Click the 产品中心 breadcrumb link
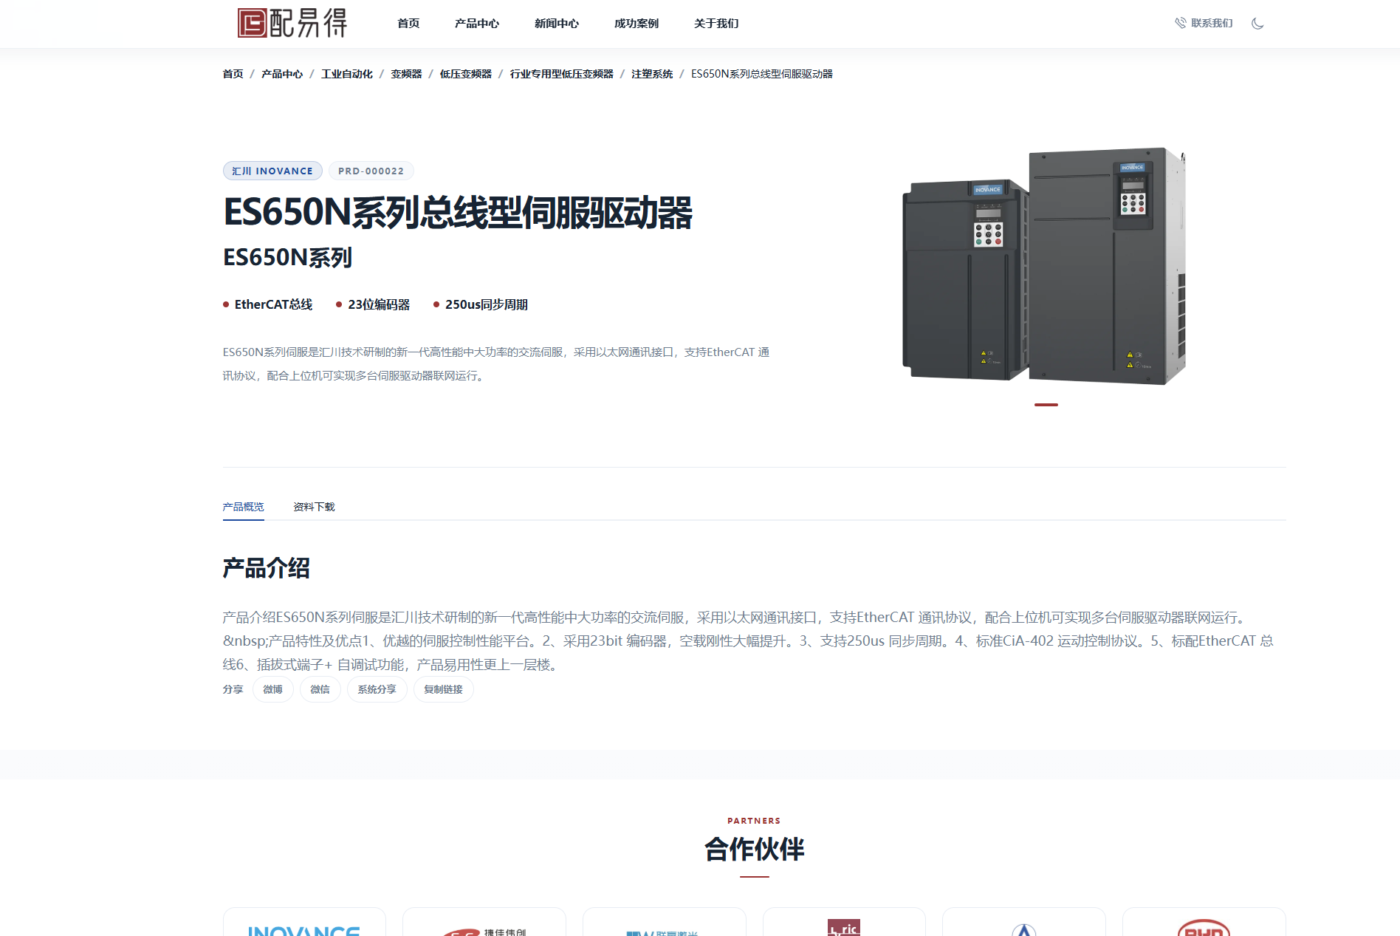Screen dimensions: 1400x936 coord(282,74)
